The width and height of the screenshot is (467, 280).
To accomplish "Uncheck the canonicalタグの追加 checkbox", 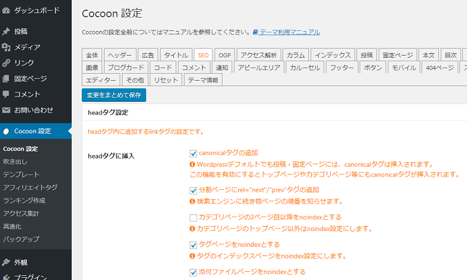I will [x=194, y=153].
